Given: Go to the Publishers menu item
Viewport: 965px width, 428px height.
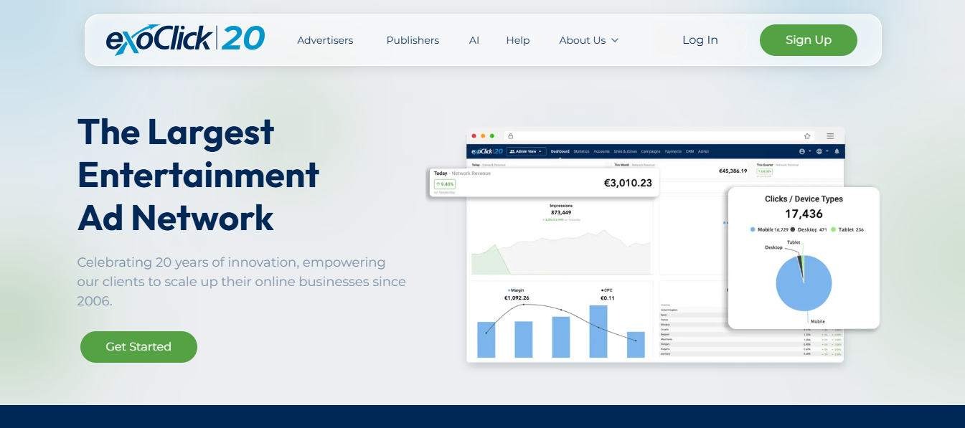Looking at the screenshot, I should (413, 40).
